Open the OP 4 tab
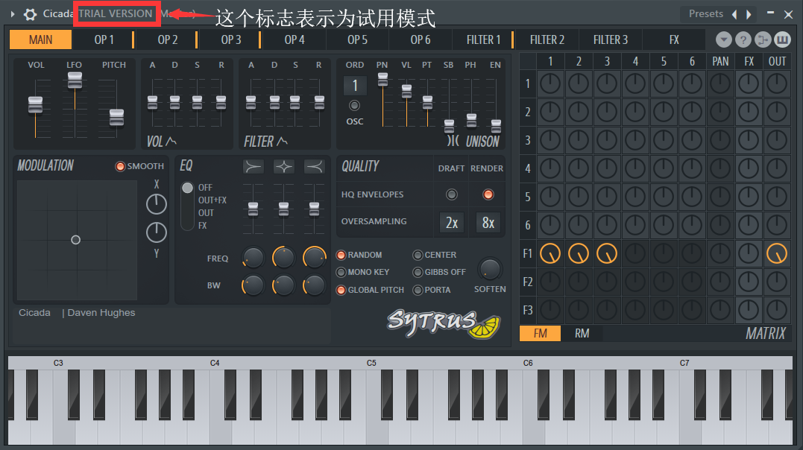Screen dimensions: 803x450 (x=295, y=39)
